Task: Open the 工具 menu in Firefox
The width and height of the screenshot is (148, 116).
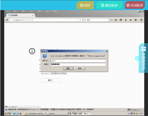Action: click(48, 11)
